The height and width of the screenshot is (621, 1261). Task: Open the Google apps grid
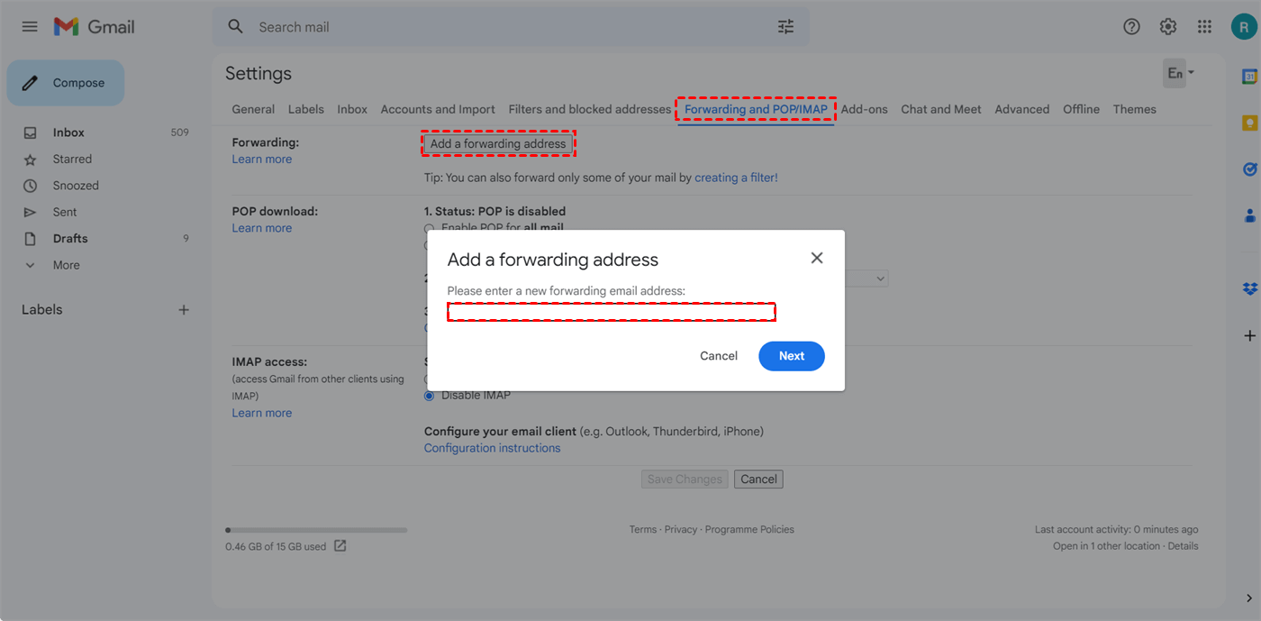[1204, 27]
